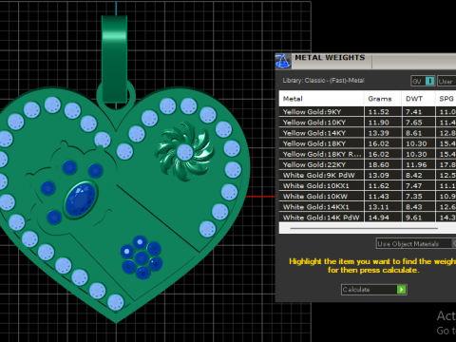The height and width of the screenshot is (342, 456).
Task: Sort by the Grams column header
Action: pos(383,99)
